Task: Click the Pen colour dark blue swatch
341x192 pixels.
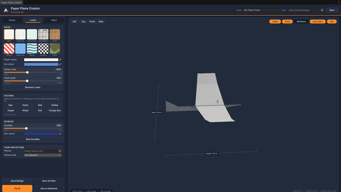Action: [41, 134]
